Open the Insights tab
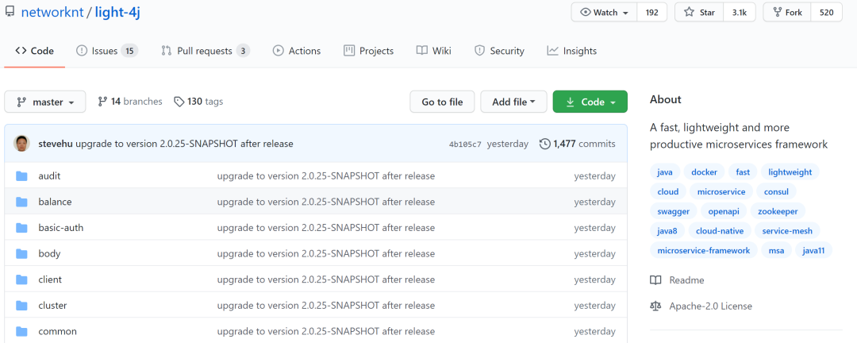 571,51
